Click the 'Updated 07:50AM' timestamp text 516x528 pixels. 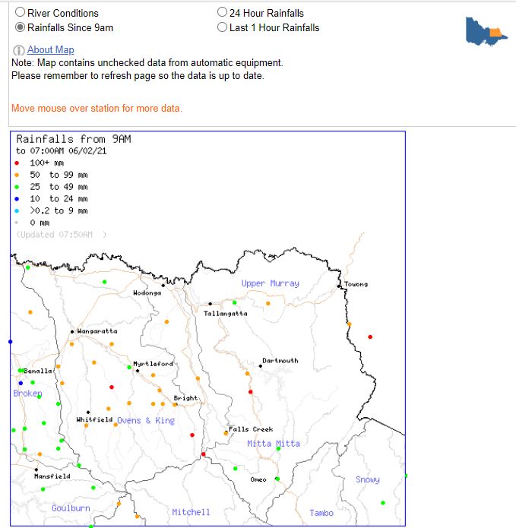point(62,234)
